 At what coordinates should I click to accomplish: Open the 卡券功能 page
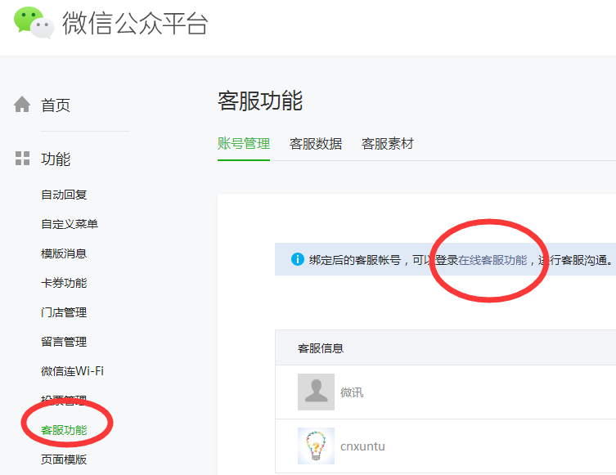click(x=64, y=283)
